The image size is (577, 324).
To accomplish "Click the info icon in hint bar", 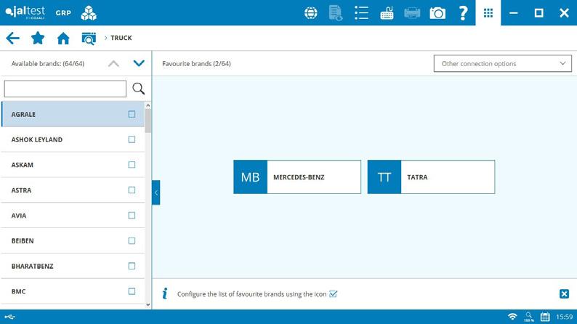I will click(165, 293).
